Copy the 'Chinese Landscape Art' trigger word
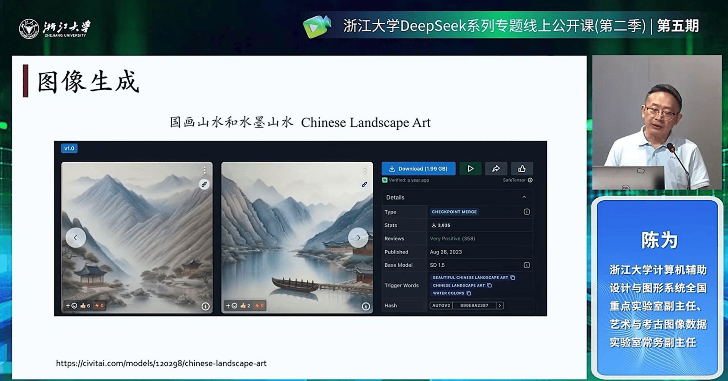Viewport: 728px width, 381px height. (489, 285)
